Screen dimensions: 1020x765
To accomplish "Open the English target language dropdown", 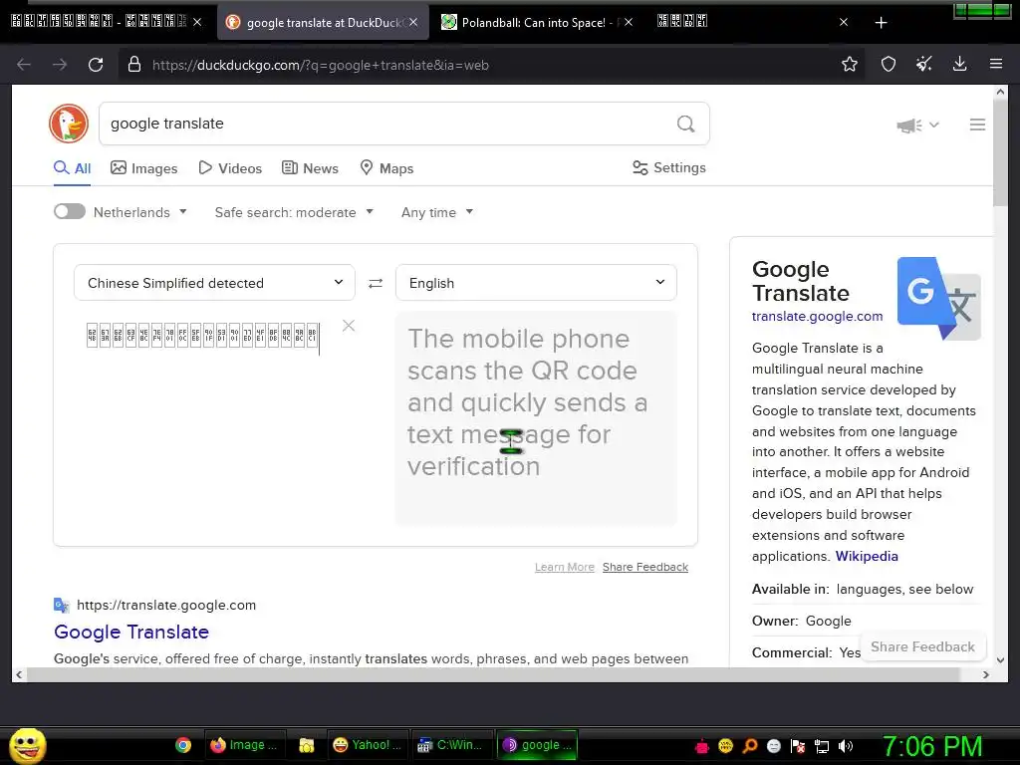I will (x=536, y=282).
